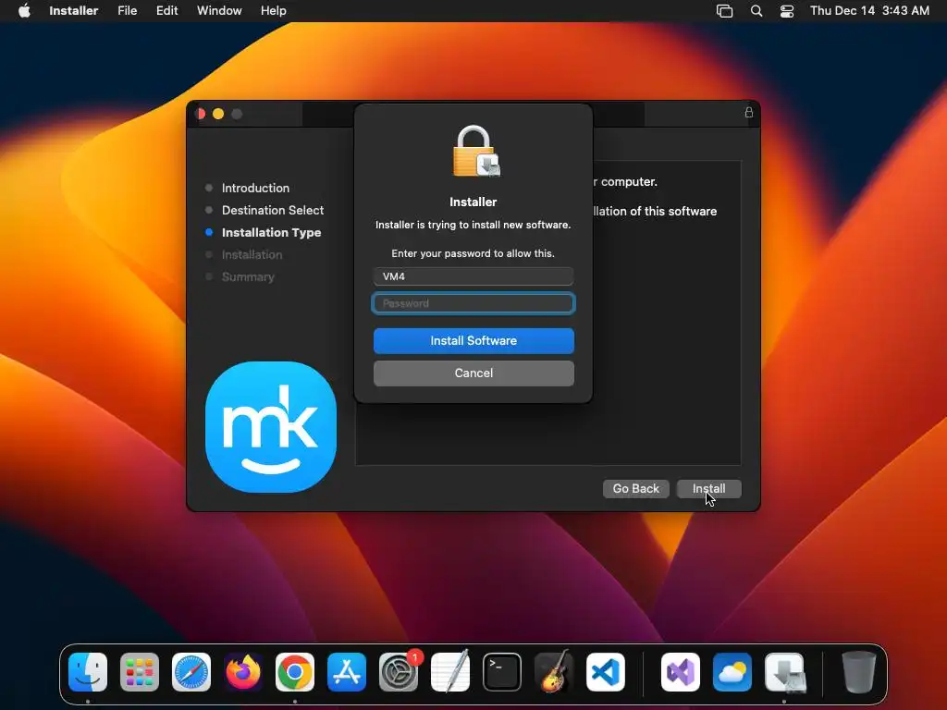Image resolution: width=947 pixels, height=710 pixels.
Task: Open the Help menu
Action: (x=273, y=11)
